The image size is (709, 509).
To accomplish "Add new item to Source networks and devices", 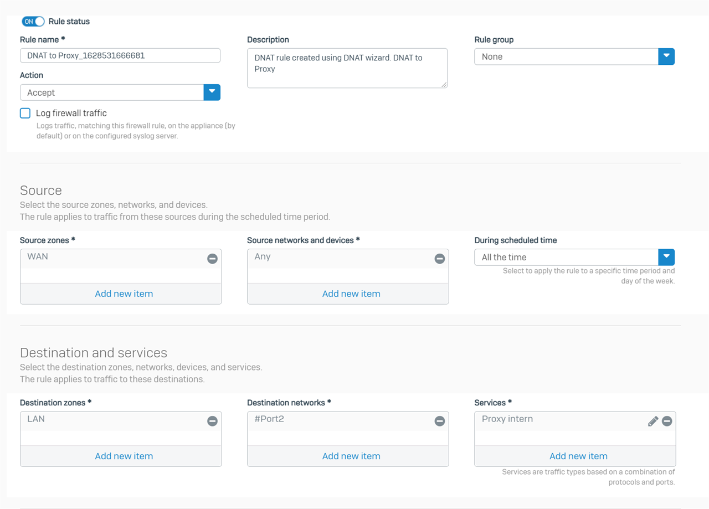I will pos(351,294).
